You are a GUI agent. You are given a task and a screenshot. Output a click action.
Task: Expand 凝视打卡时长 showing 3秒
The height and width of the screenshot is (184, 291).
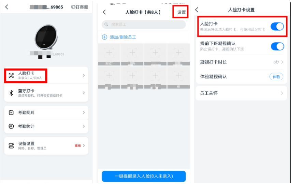click(x=242, y=62)
